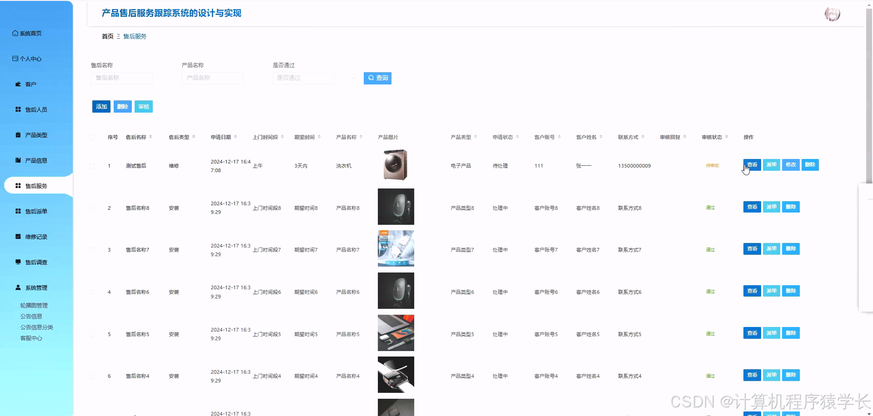Screen dimensions: 873x416
Task: Click the 维修记录 envelope icon
Action: click(17, 236)
